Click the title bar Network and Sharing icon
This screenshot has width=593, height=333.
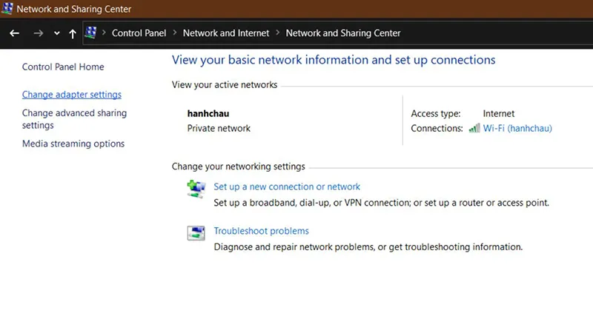(x=8, y=10)
